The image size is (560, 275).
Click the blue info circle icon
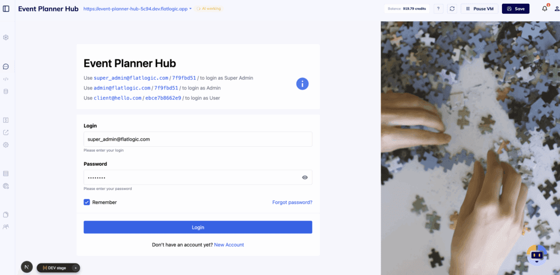302,84
